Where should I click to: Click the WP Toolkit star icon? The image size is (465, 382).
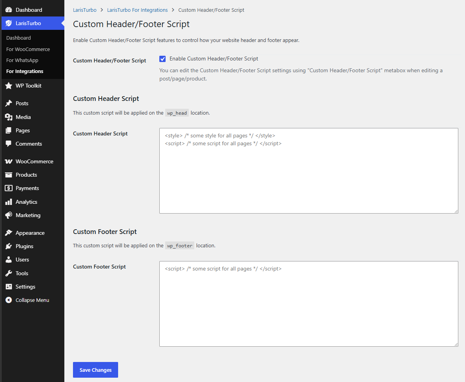pos(9,86)
